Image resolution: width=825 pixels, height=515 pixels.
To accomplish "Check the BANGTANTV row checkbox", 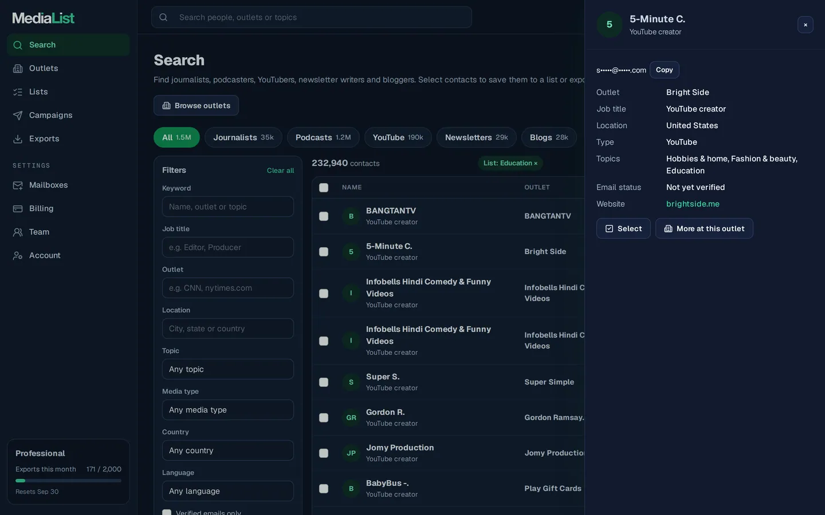I will (x=324, y=216).
